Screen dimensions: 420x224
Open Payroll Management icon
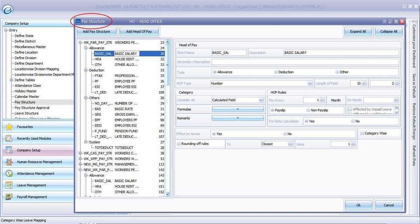pos(9,197)
